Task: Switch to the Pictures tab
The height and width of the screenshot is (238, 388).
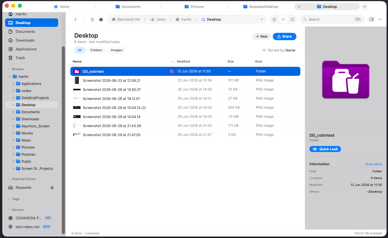Action: [194, 7]
